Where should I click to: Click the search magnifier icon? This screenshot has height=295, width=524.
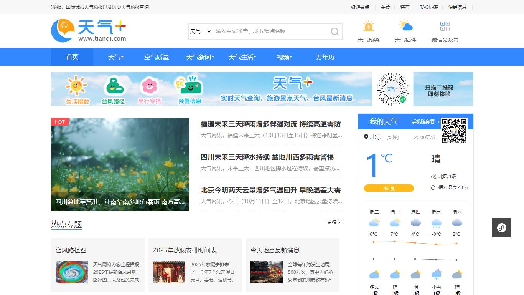pyautogui.click(x=334, y=31)
